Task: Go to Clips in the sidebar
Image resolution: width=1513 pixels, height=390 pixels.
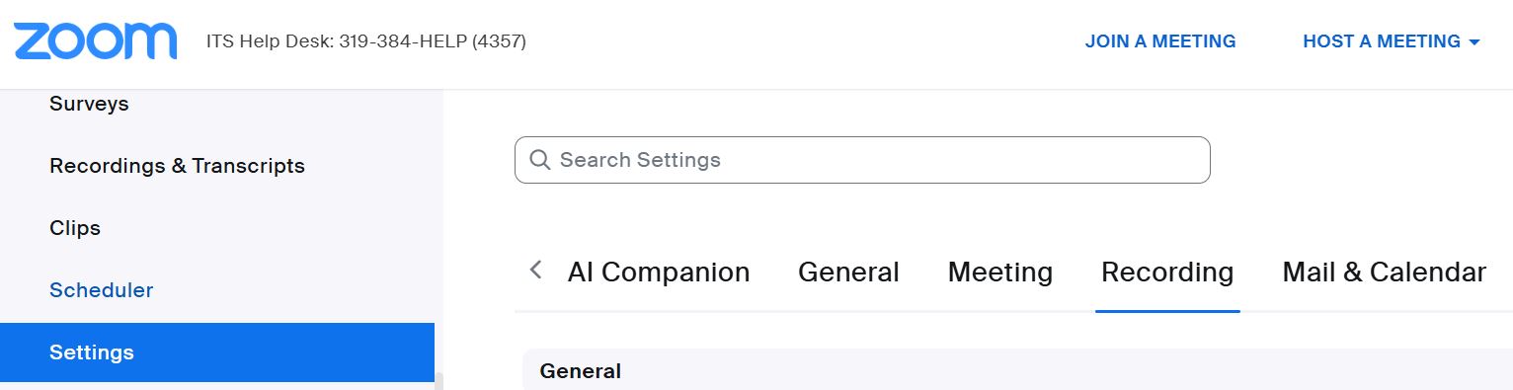Action: (75, 228)
